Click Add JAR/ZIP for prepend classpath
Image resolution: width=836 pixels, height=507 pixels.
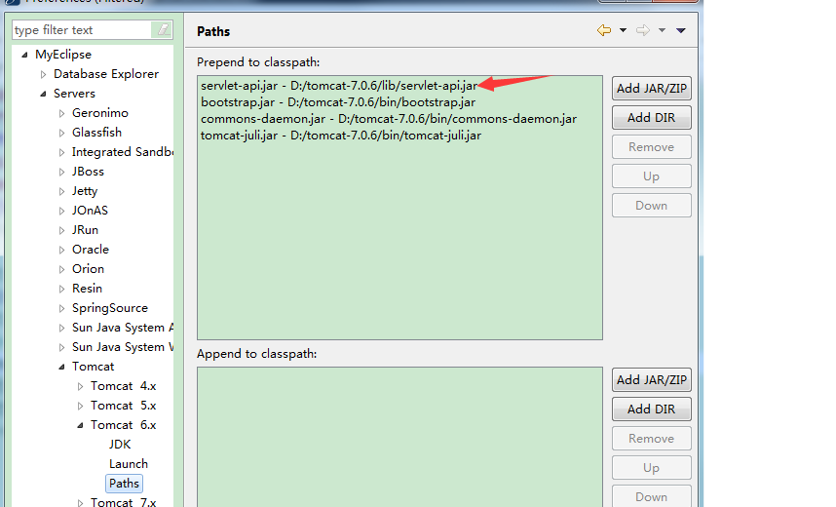652,89
